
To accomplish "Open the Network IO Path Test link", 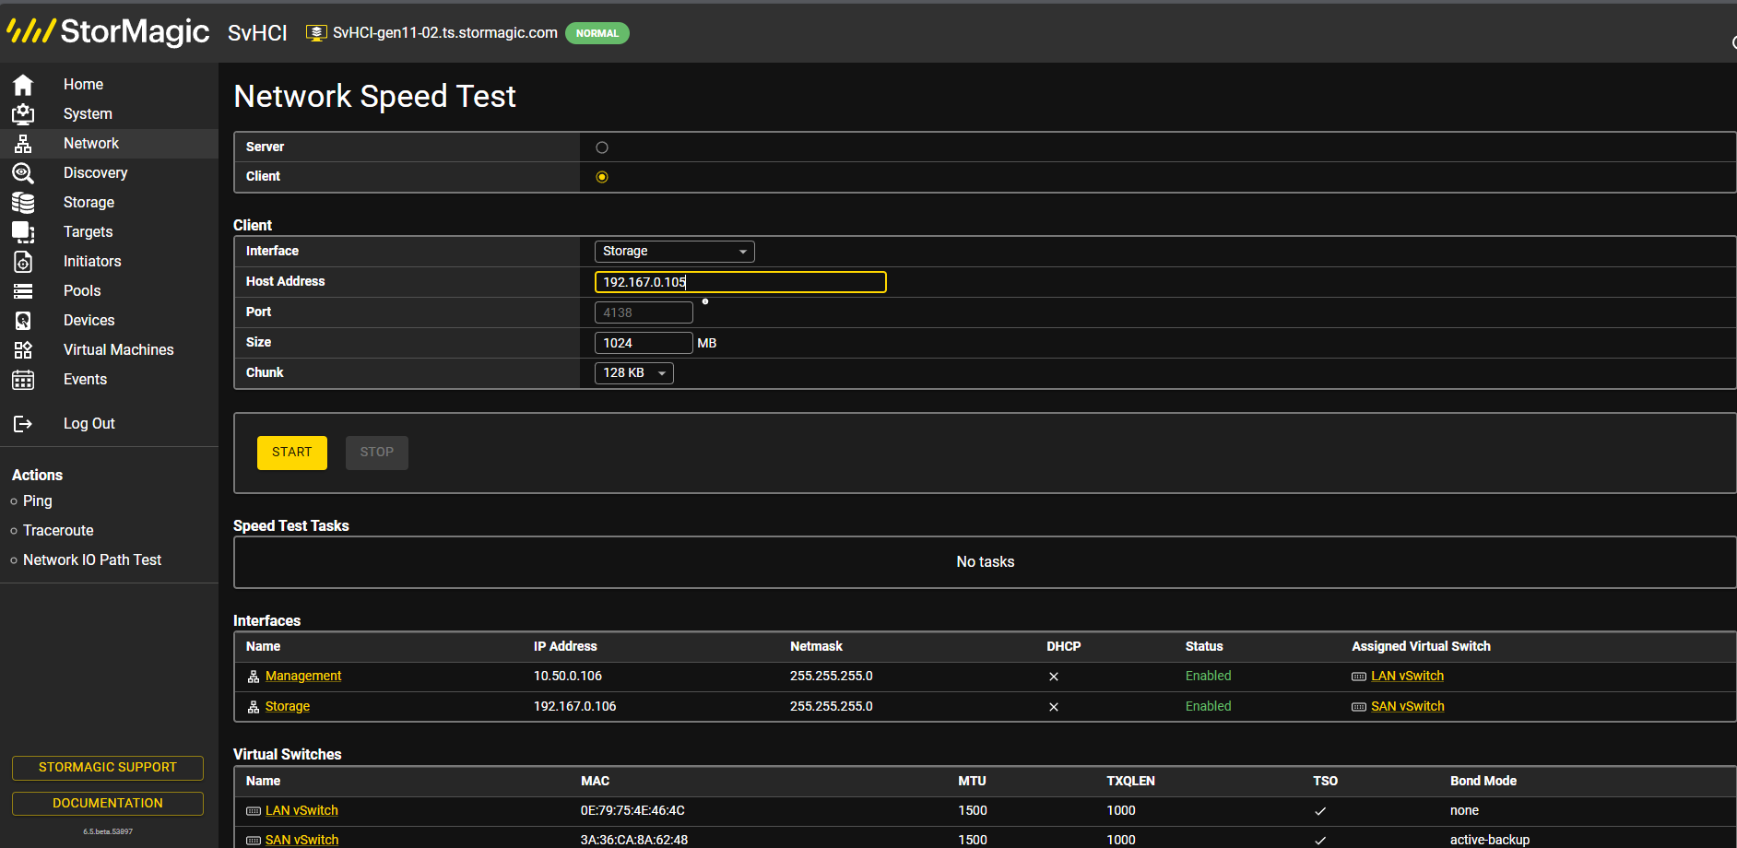I will click(92, 560).
